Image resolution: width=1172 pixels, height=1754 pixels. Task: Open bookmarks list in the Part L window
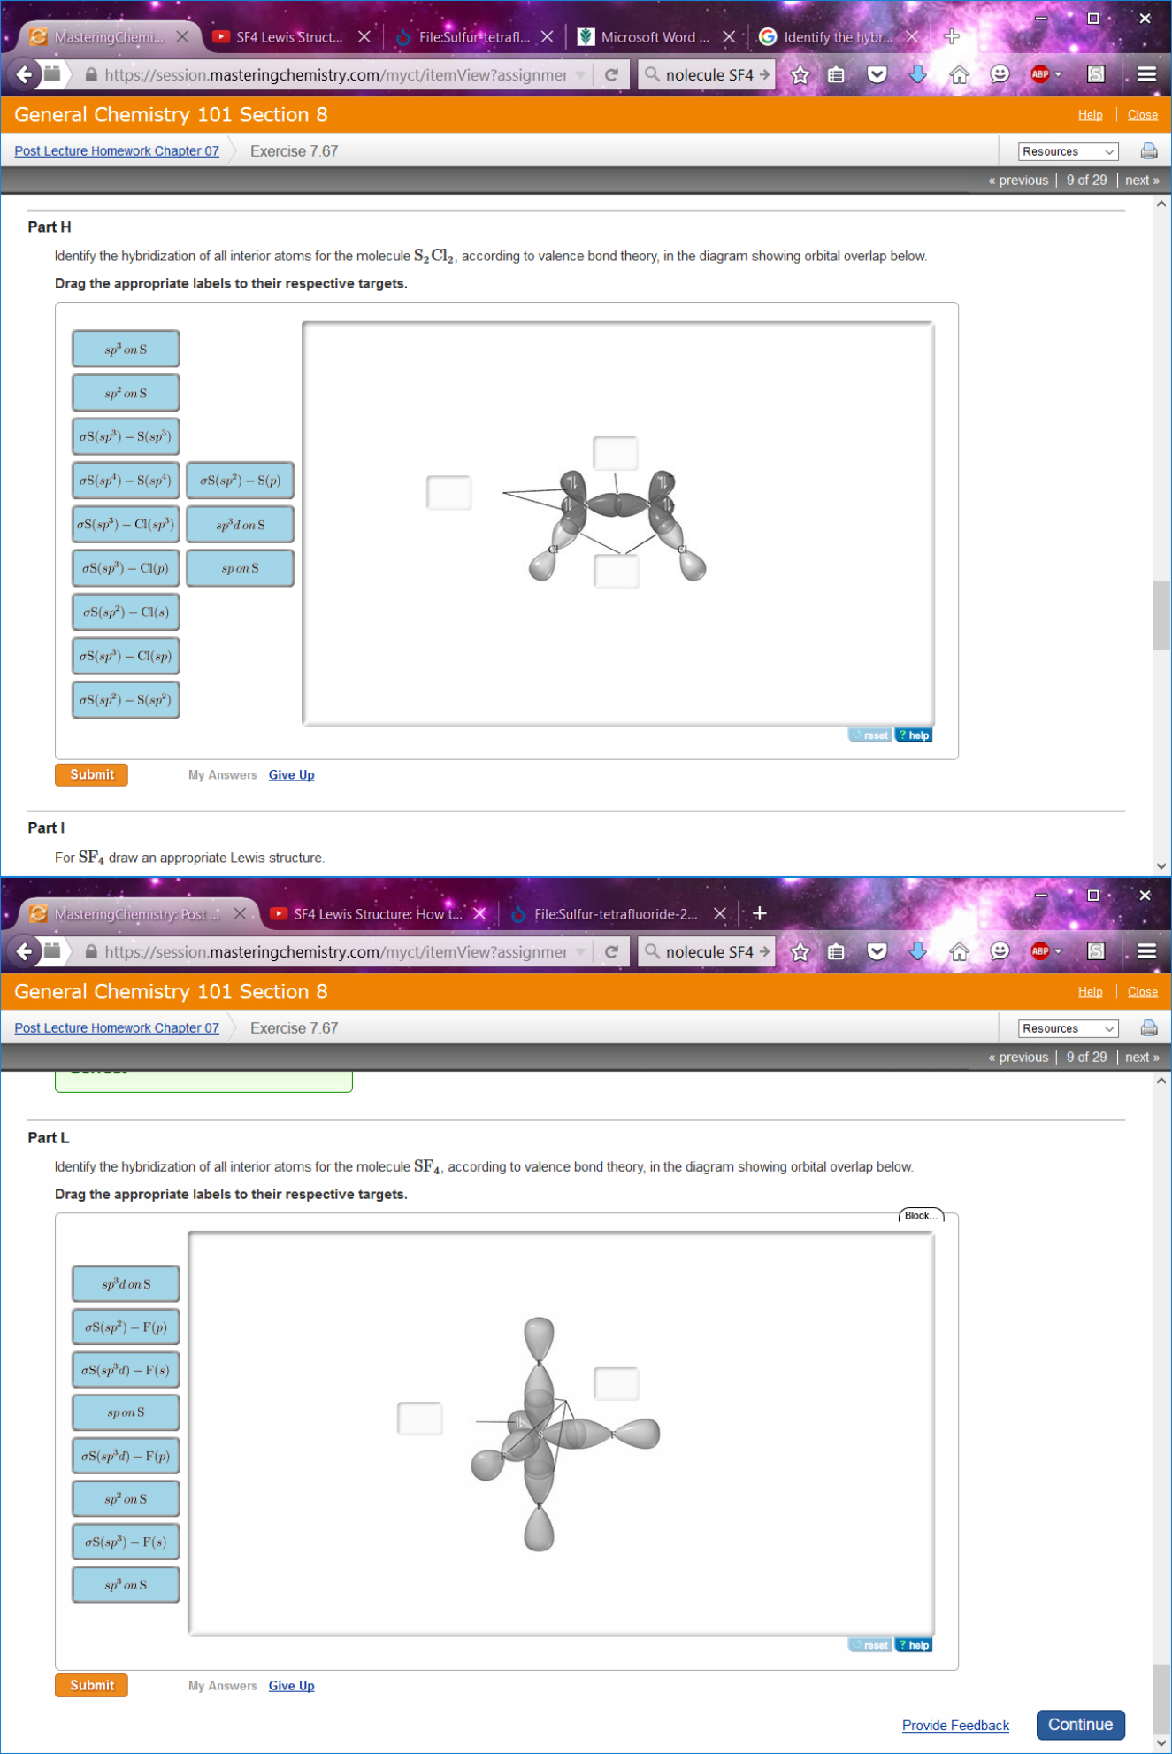pos(836,951)
